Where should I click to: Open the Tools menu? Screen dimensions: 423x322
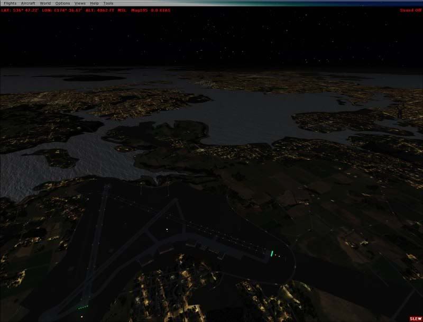coord(108,3)
